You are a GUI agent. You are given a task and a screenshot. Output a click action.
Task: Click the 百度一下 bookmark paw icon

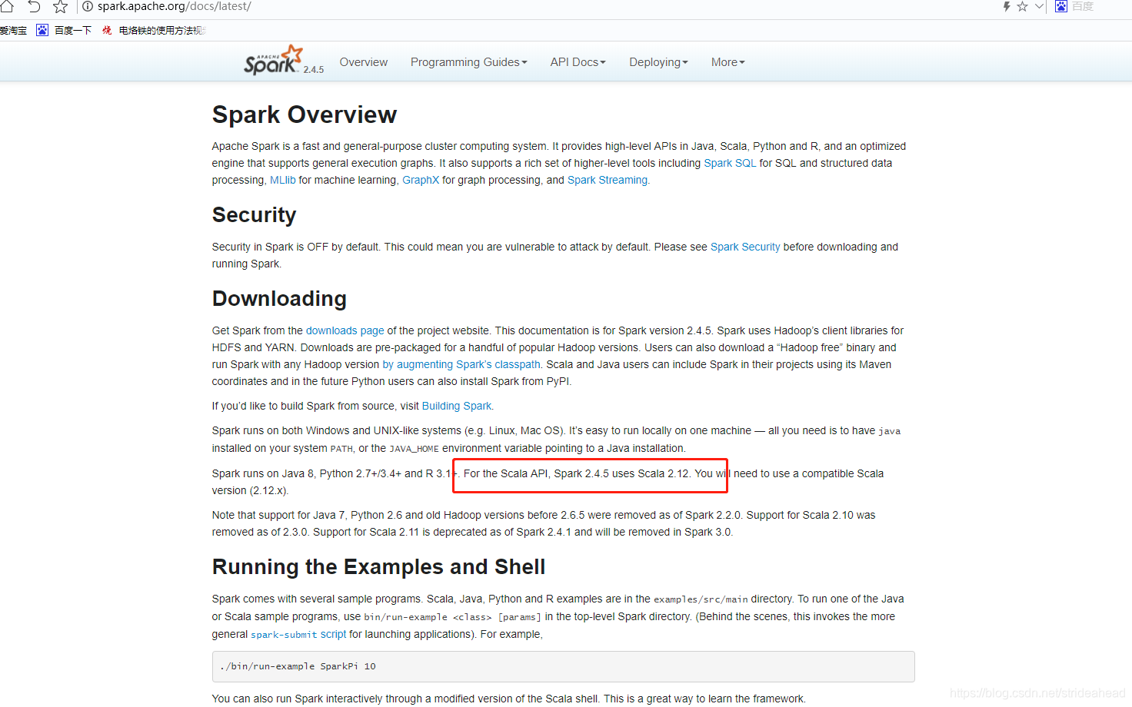point(42,30)
